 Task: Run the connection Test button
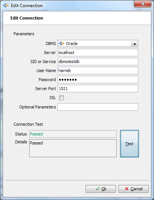click(129, 144)
